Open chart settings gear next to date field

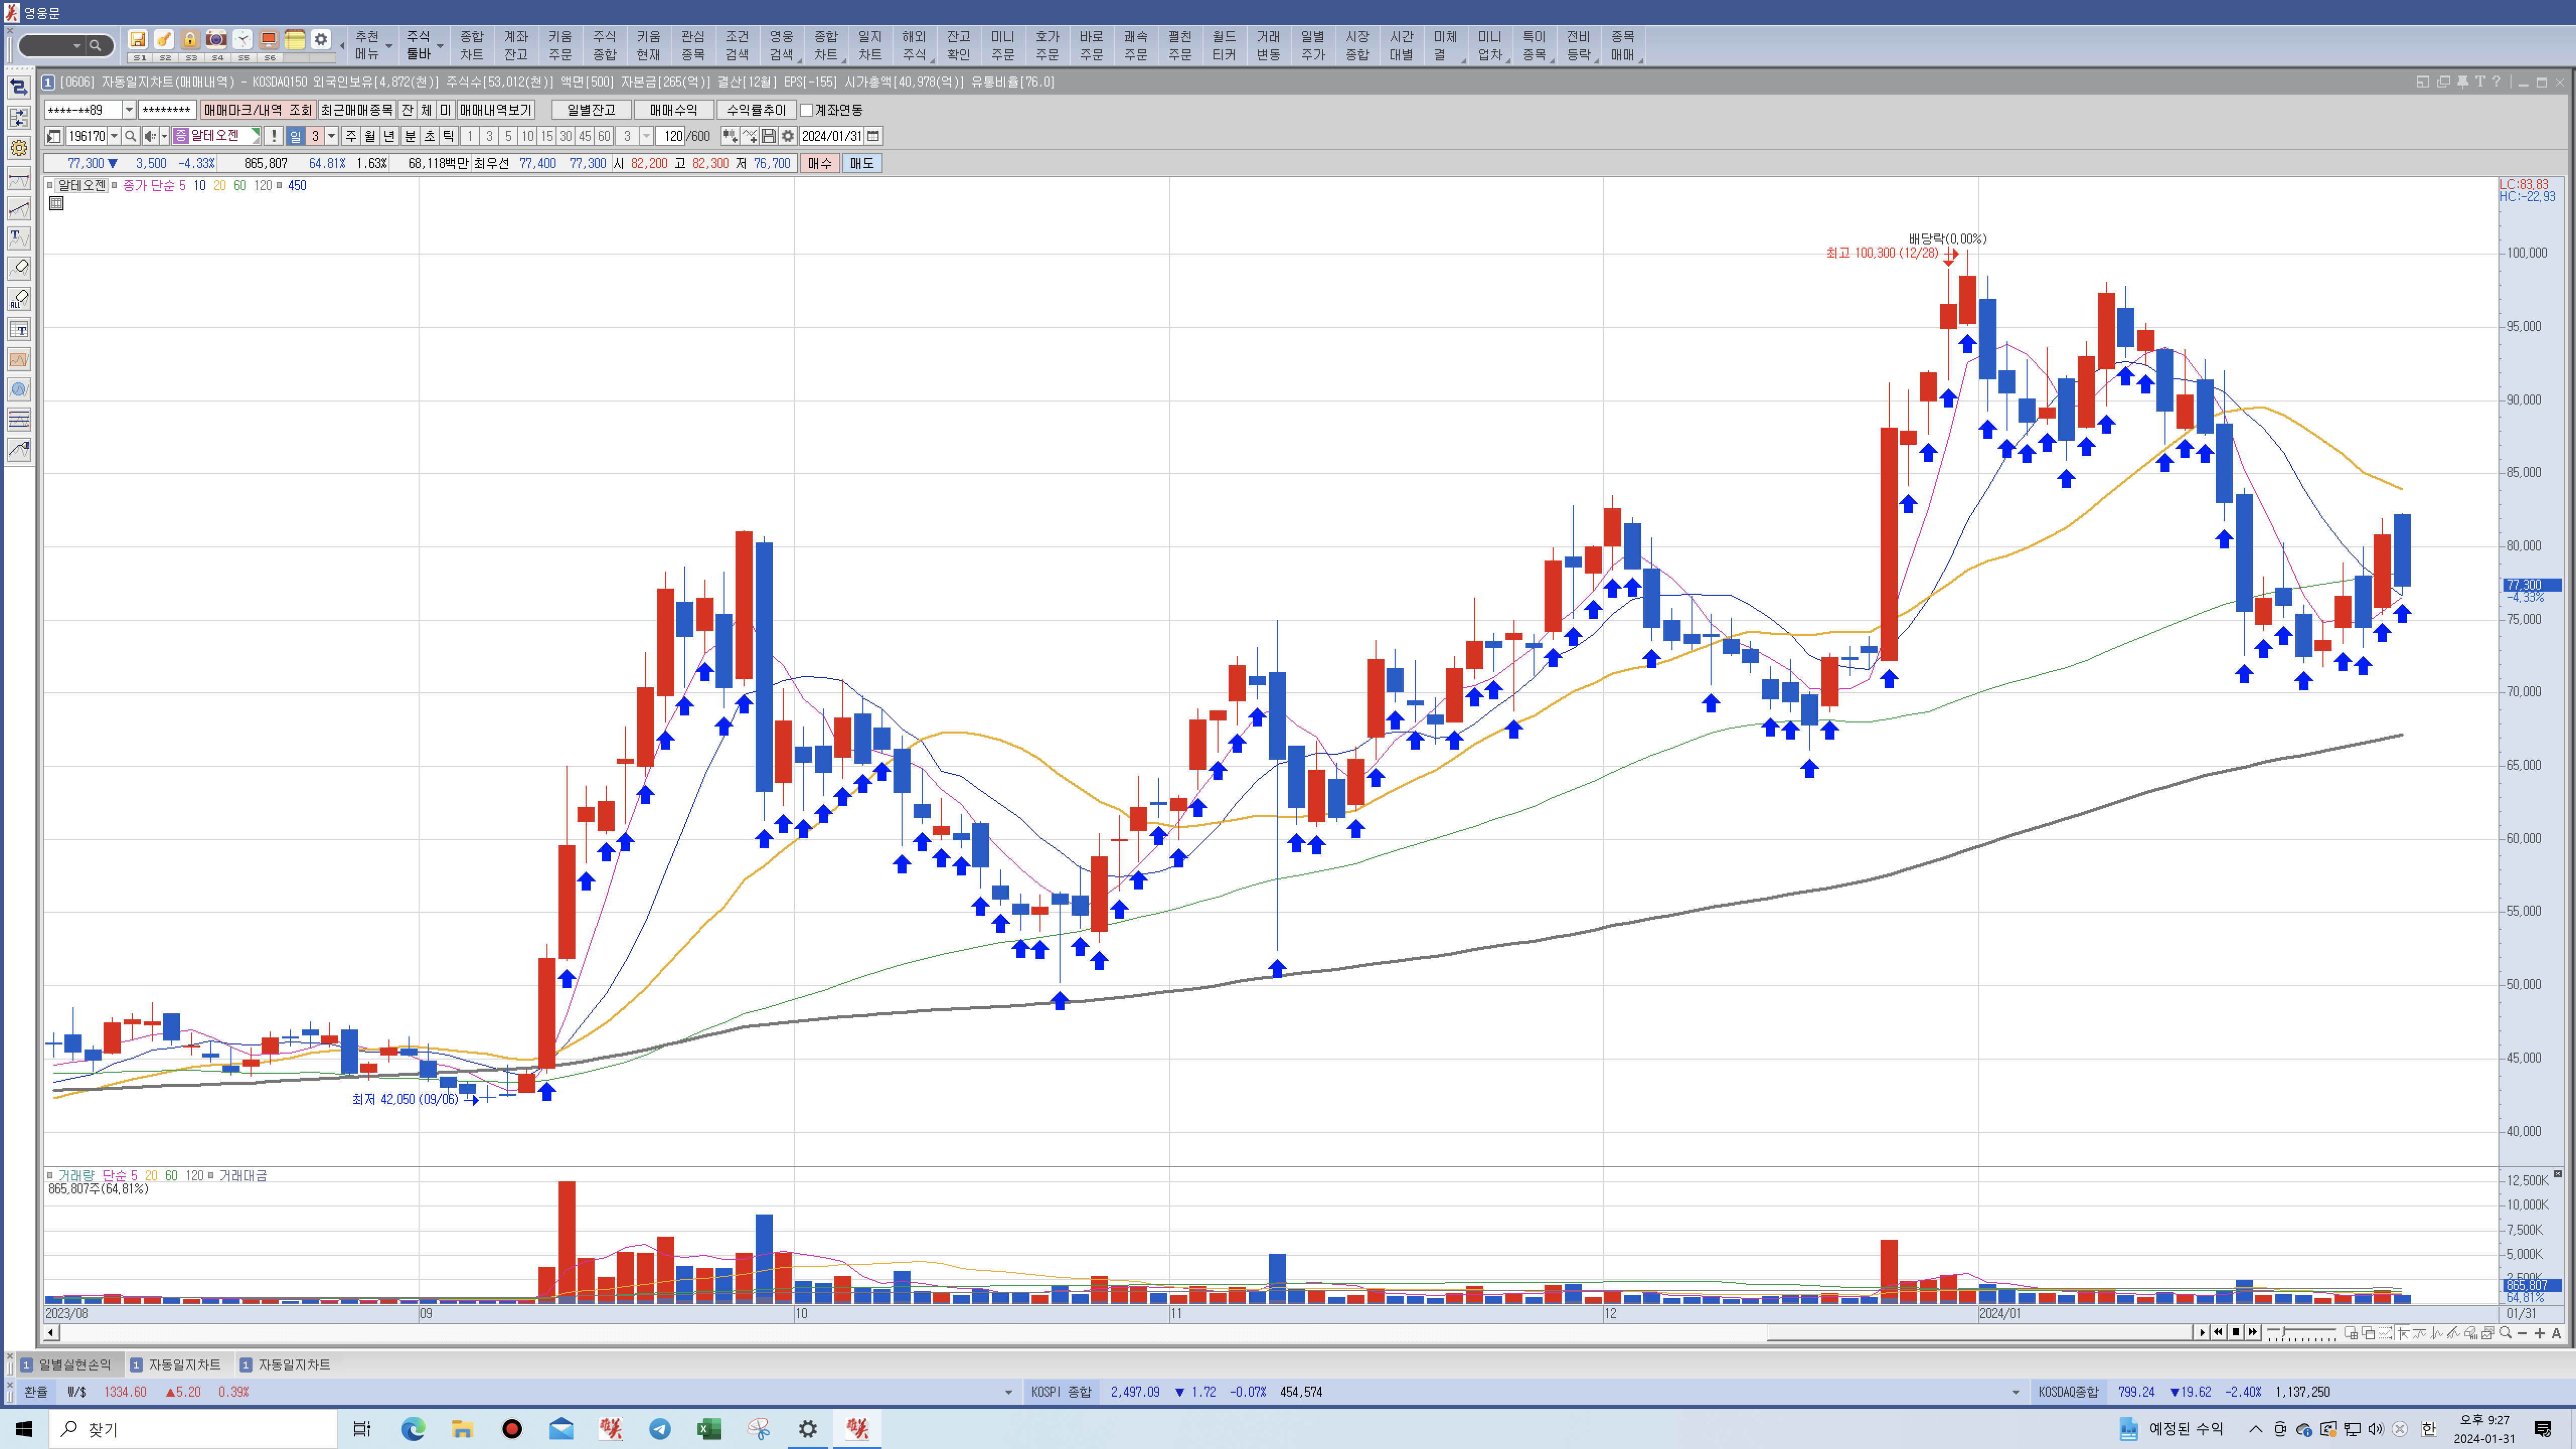[788, 136]
